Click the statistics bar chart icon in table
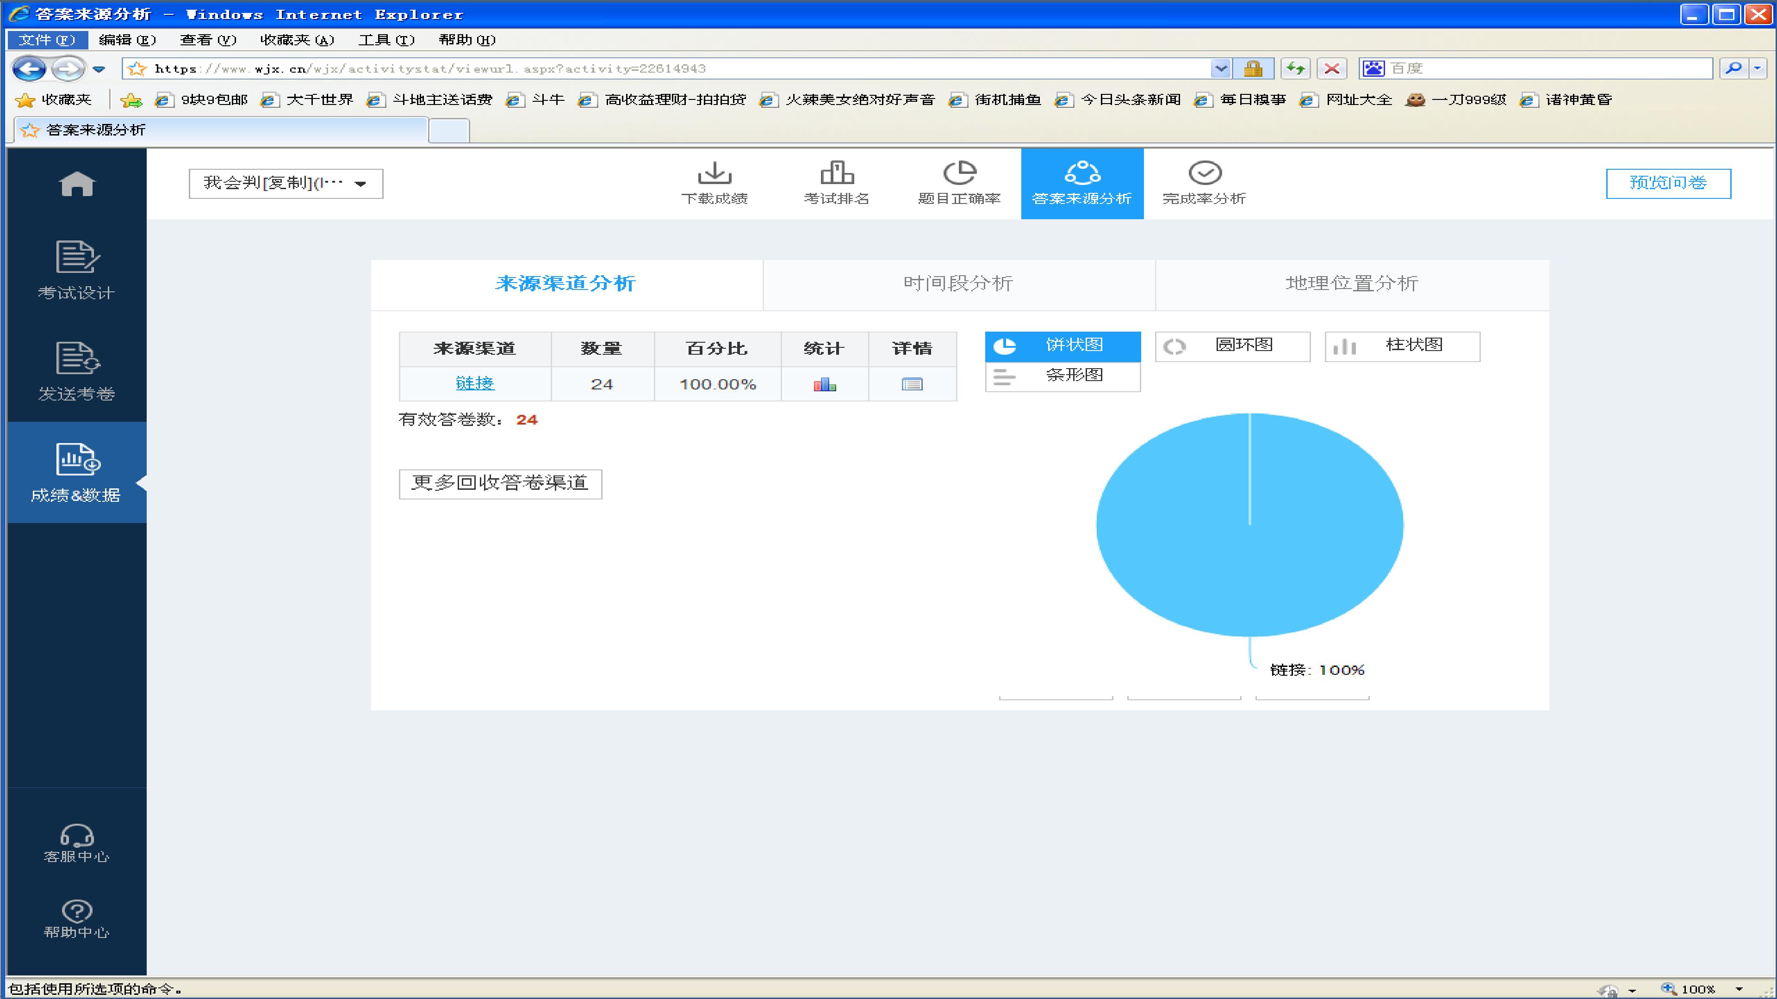This screenshot has width=1777, height=999. click(x=824, y=384)
